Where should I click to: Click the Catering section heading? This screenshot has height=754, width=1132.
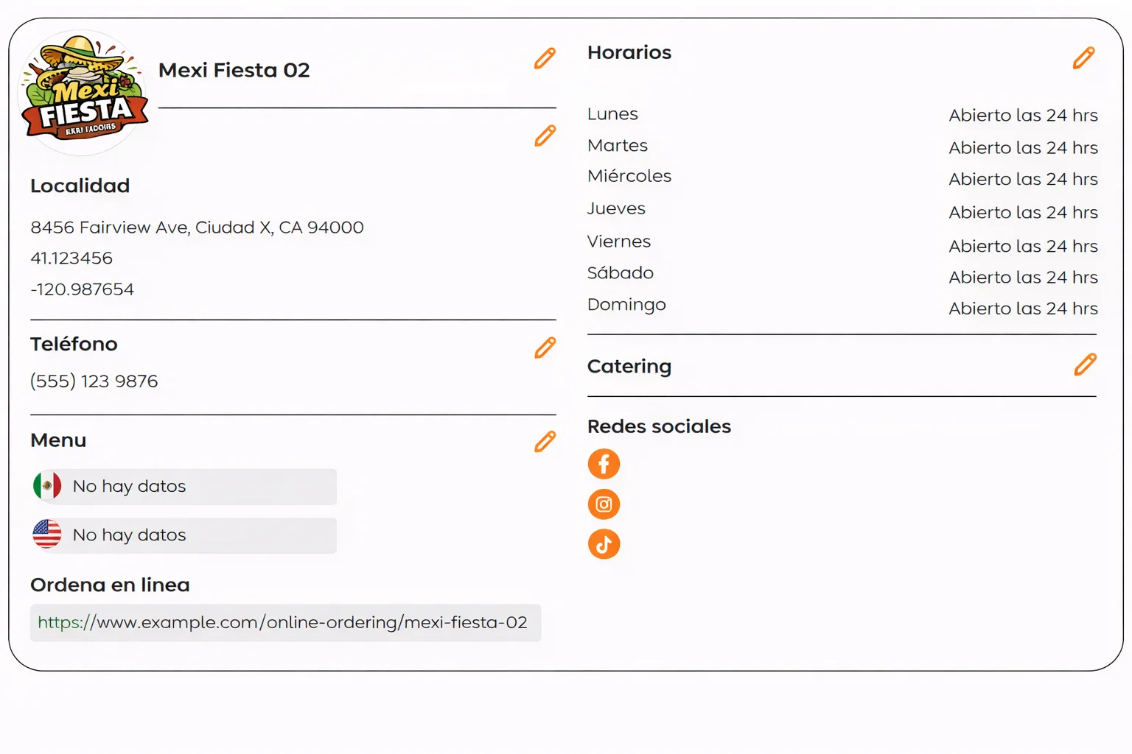[629, 366]
